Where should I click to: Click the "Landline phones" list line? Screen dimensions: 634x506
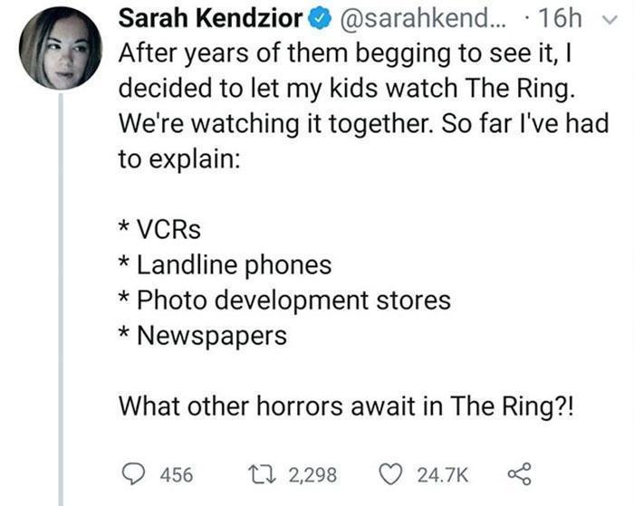pos(226,265)
